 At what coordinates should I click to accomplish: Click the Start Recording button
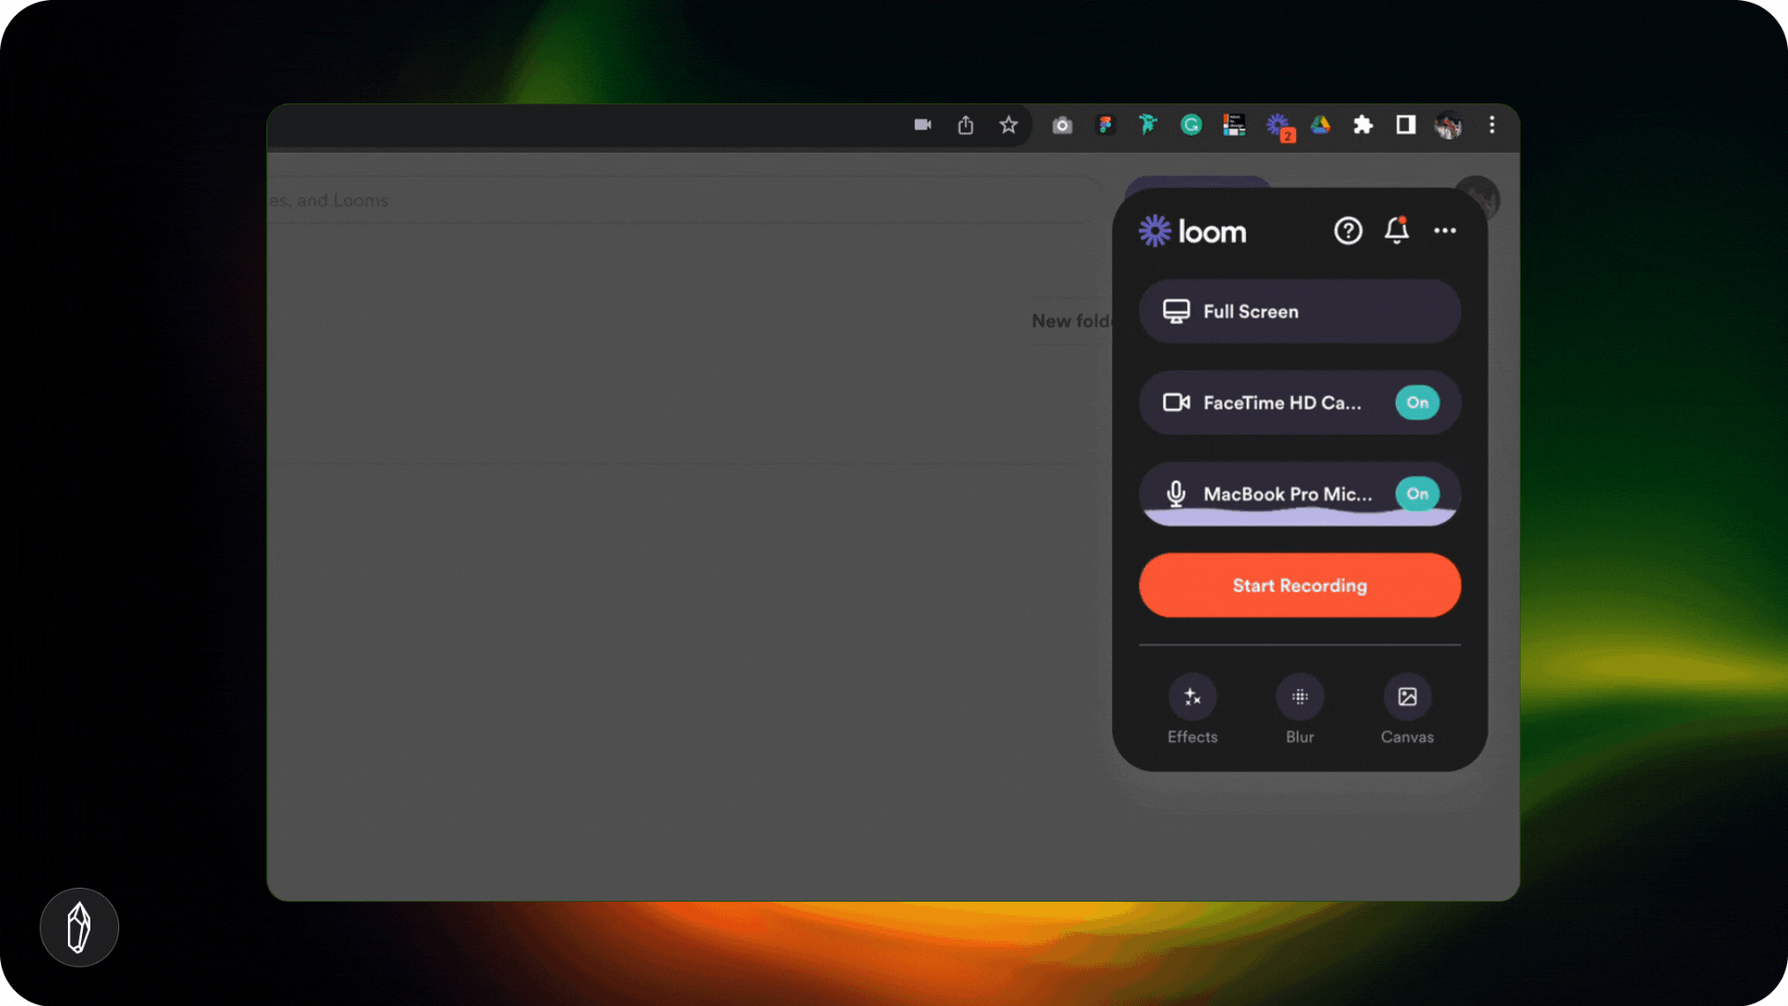pos(1299,585)
